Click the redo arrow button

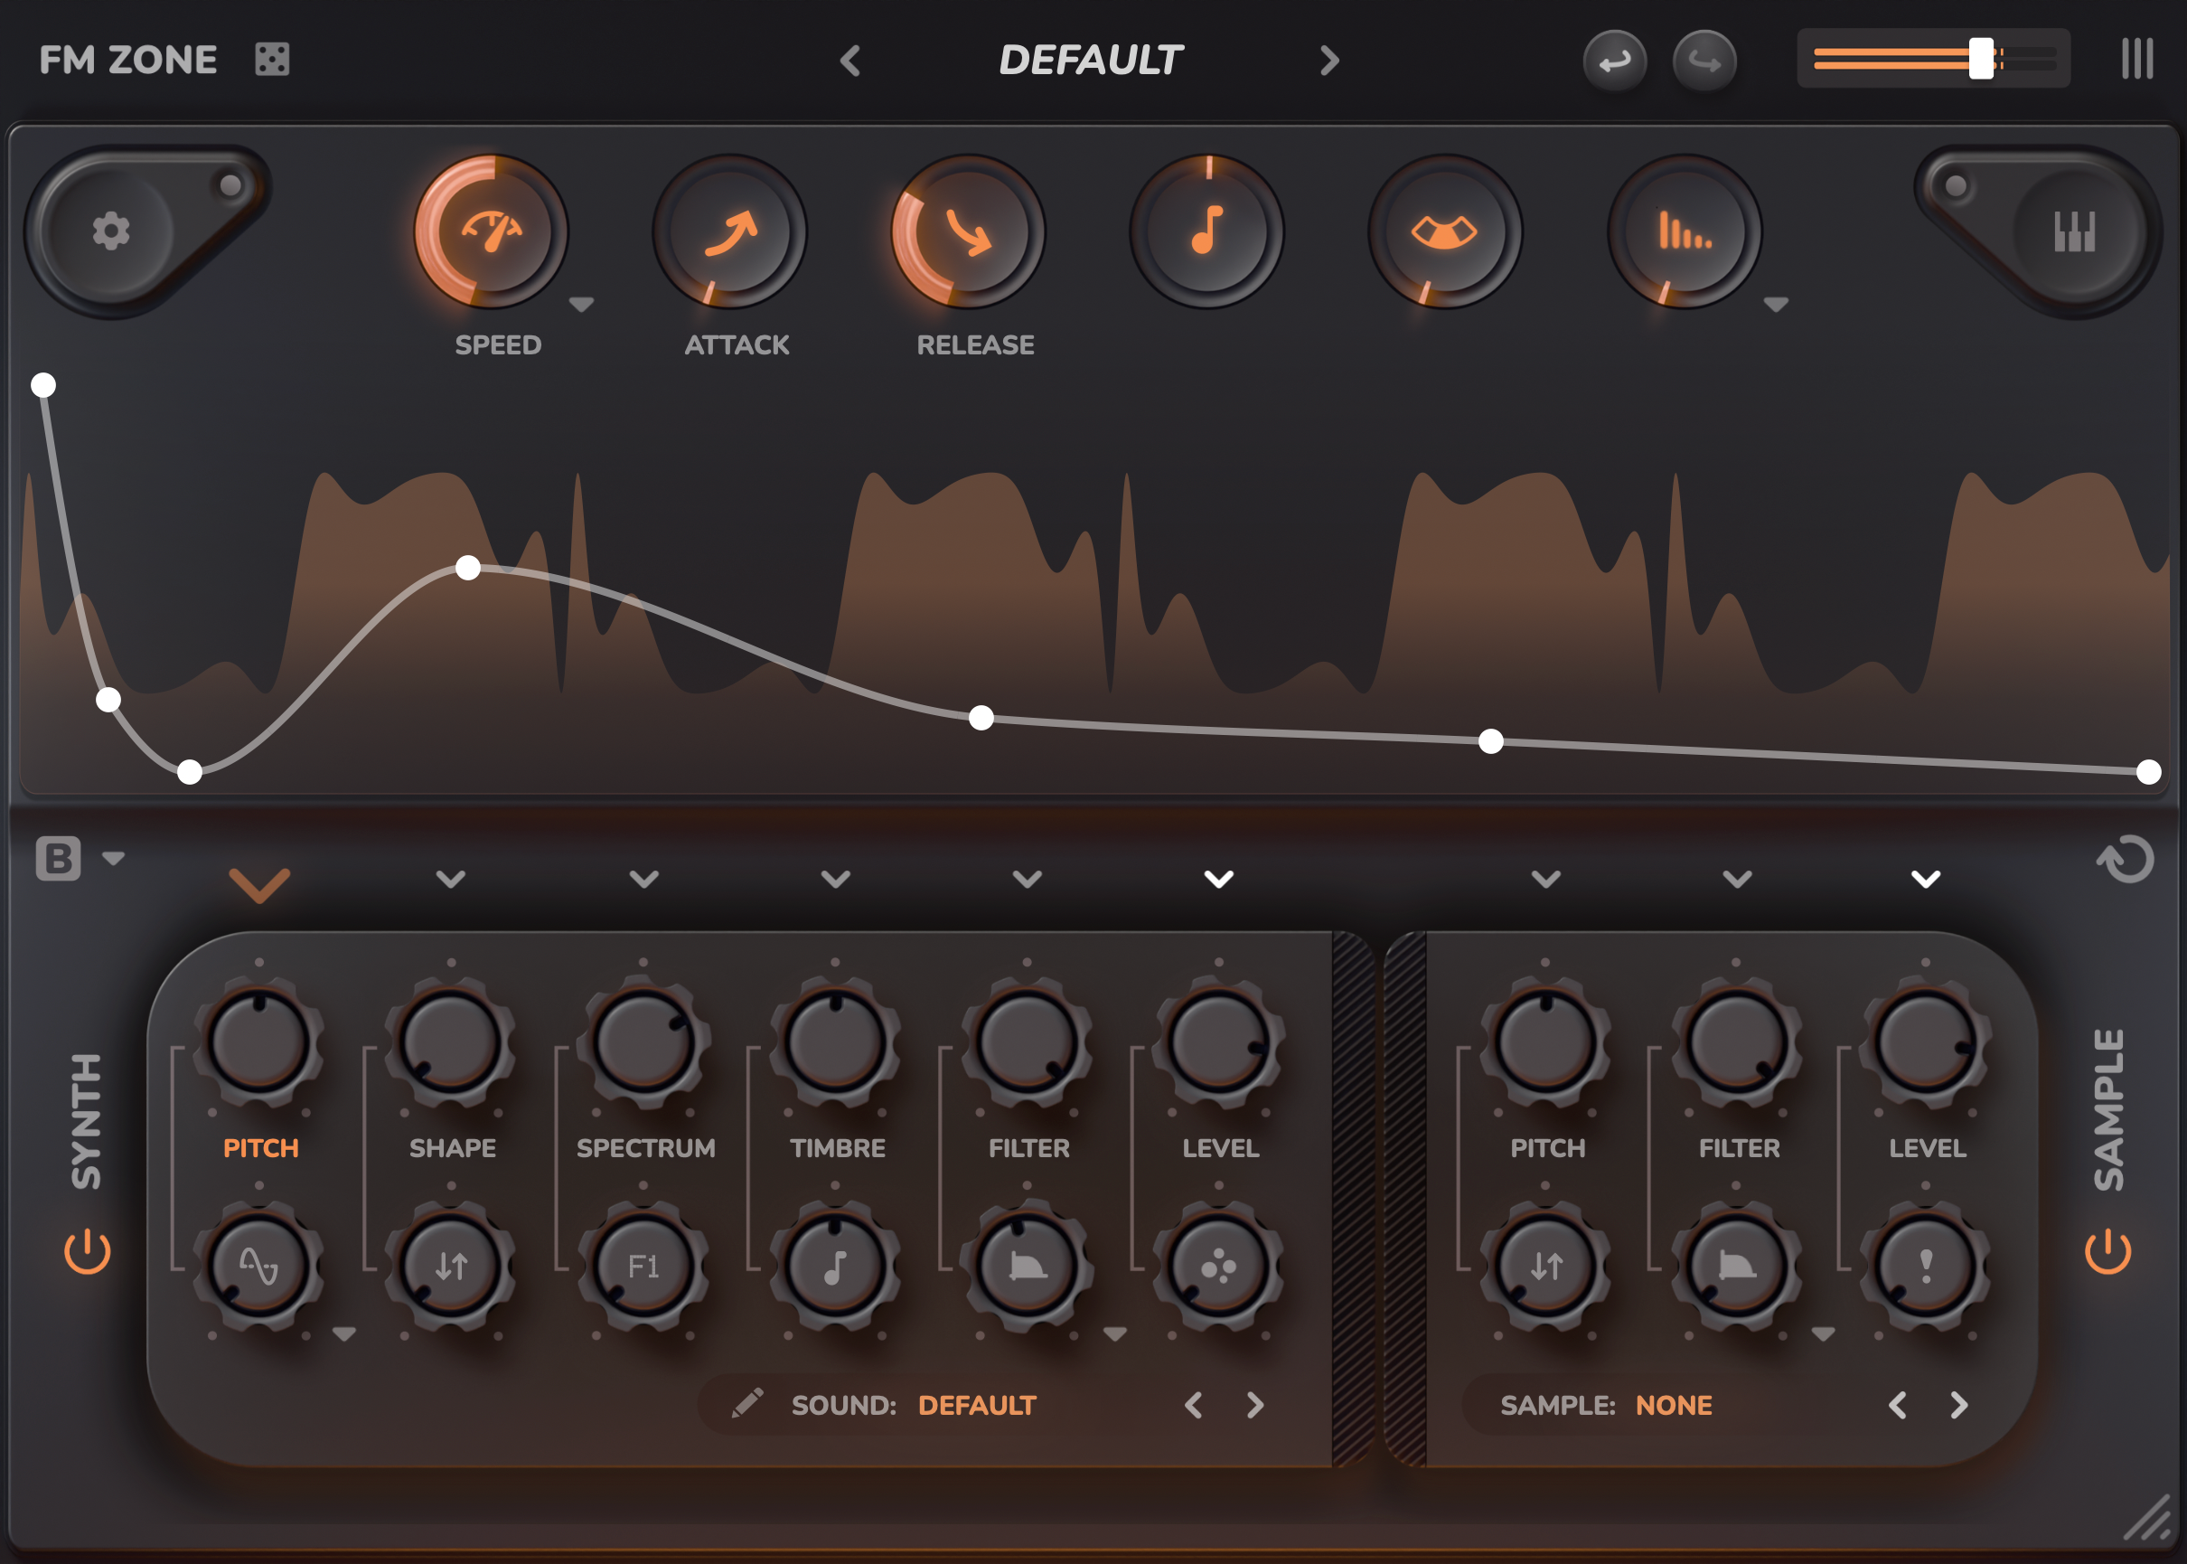(x=1704, y=61)
